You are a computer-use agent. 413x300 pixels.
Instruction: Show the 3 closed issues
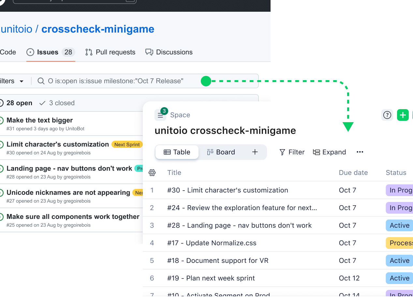coord(57,103)
